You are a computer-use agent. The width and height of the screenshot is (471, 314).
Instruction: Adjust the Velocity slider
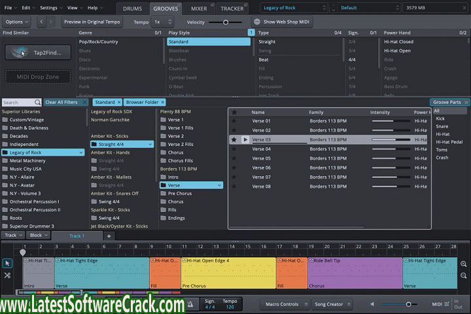[226, 22]
